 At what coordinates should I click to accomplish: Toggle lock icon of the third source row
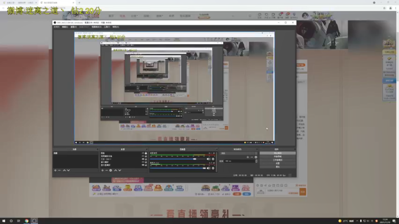(146, 159)
